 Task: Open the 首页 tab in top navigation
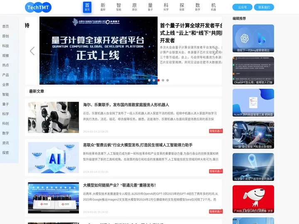coord(87,7)
